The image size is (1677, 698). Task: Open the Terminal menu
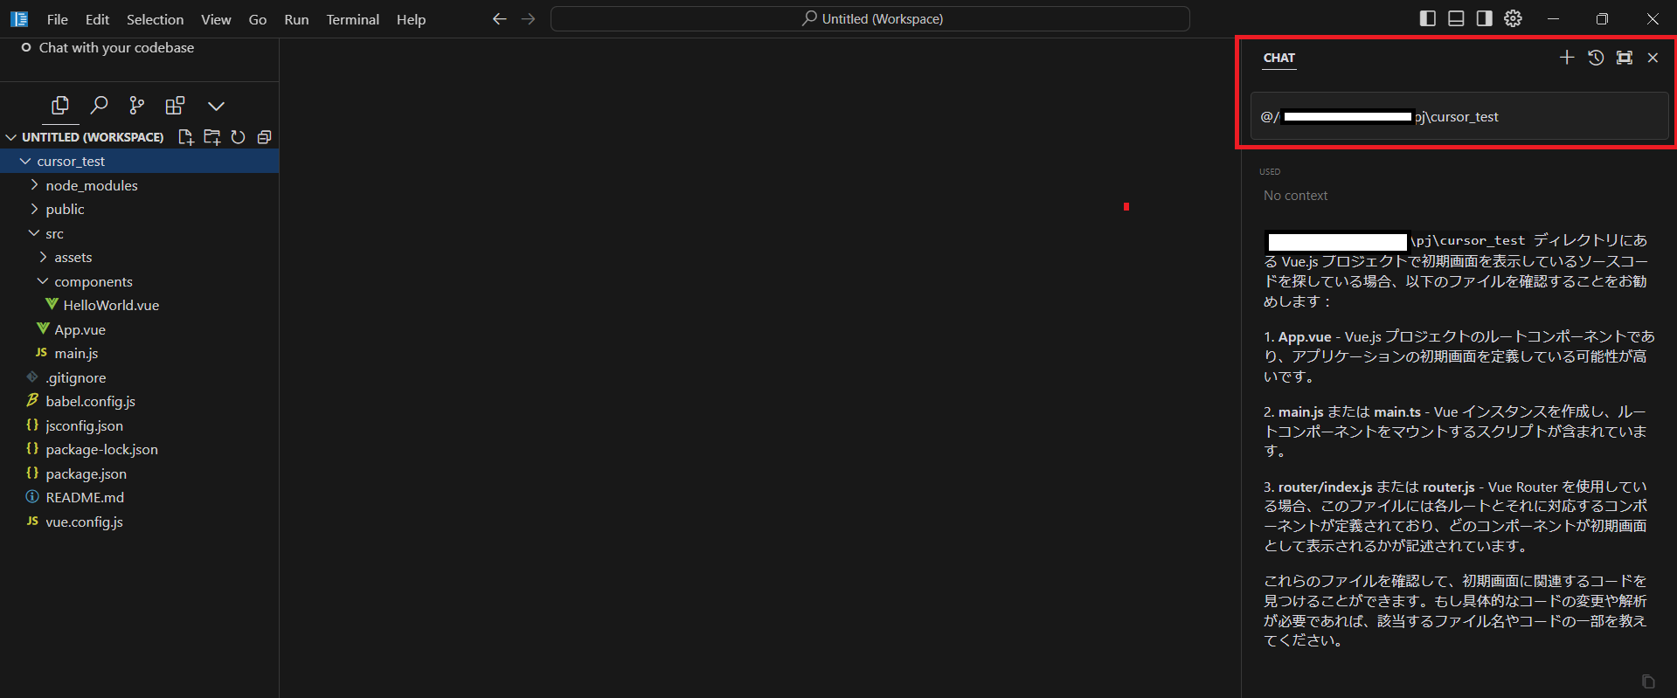[x=352, y=19]
